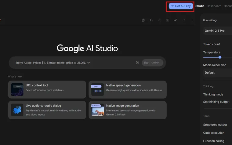Click the plus-circle insert icon in prompt box
Screen dimensions: 232x145
[137, 63]
